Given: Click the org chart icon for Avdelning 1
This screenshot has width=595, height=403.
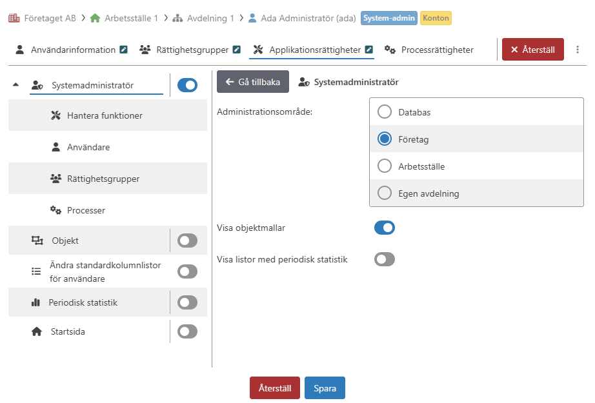Looking at the screenshot, I should (x=177, y=18).
